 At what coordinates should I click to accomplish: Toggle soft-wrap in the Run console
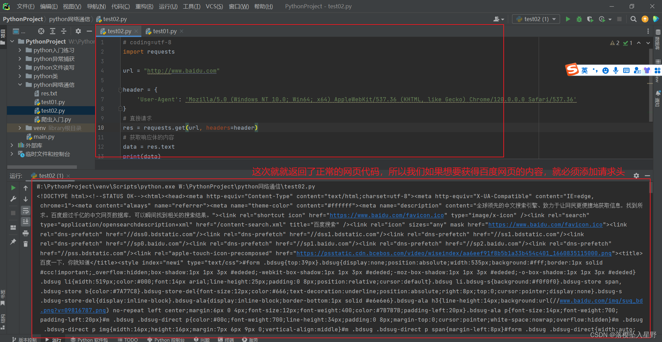click(26, 211)
